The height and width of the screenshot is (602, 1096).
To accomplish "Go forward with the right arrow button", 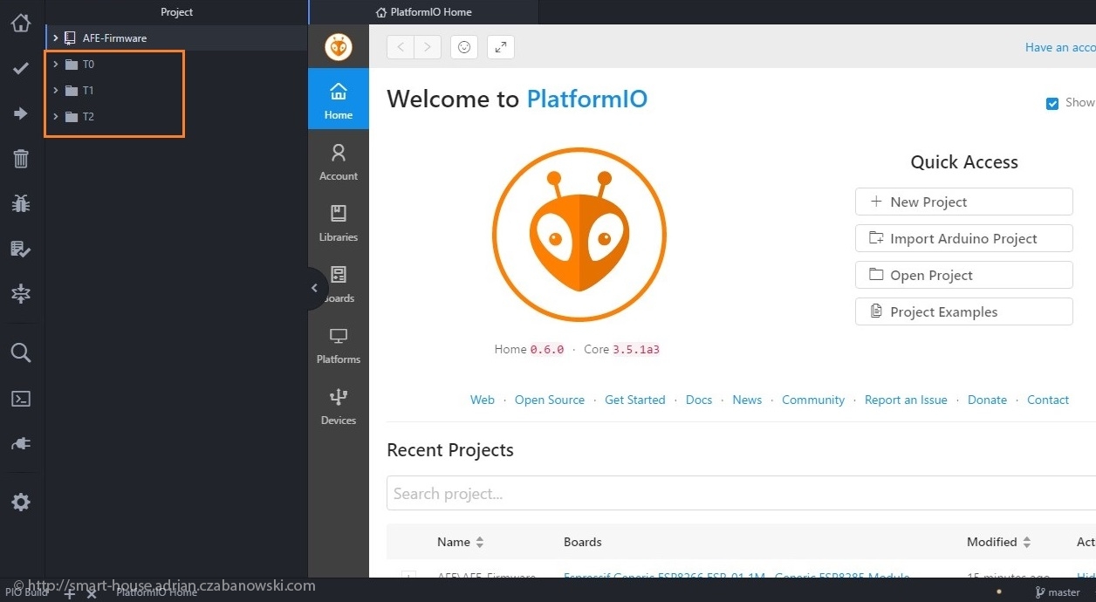I will click(428, 47).
